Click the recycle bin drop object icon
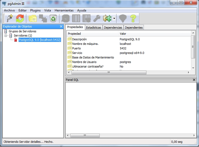 point(53,18)
